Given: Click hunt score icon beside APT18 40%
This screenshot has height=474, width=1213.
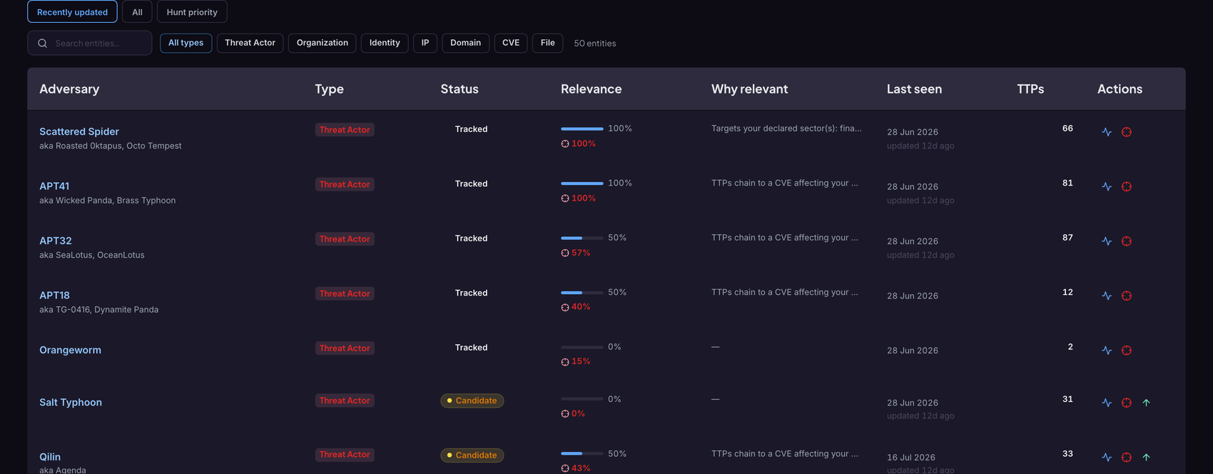Looking at the screenshot, I should pyautogui.click(x=565, y=307).
